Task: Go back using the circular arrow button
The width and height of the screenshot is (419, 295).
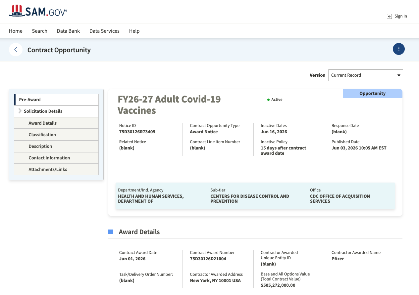Action: point(16,50)
